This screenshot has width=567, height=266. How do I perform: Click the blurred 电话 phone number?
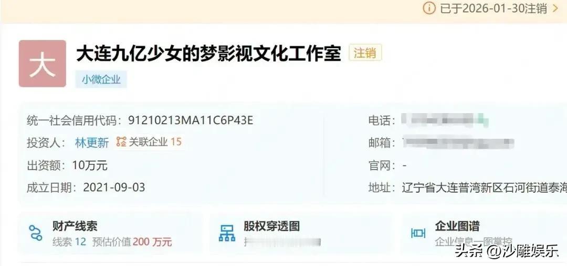pyautogui.click(x=445, y=120)
